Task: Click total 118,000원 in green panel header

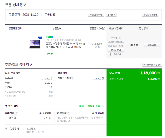Action: coord(150,73)
